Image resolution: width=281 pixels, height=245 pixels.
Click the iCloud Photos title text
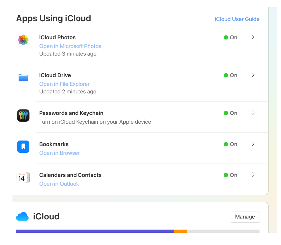57,37
